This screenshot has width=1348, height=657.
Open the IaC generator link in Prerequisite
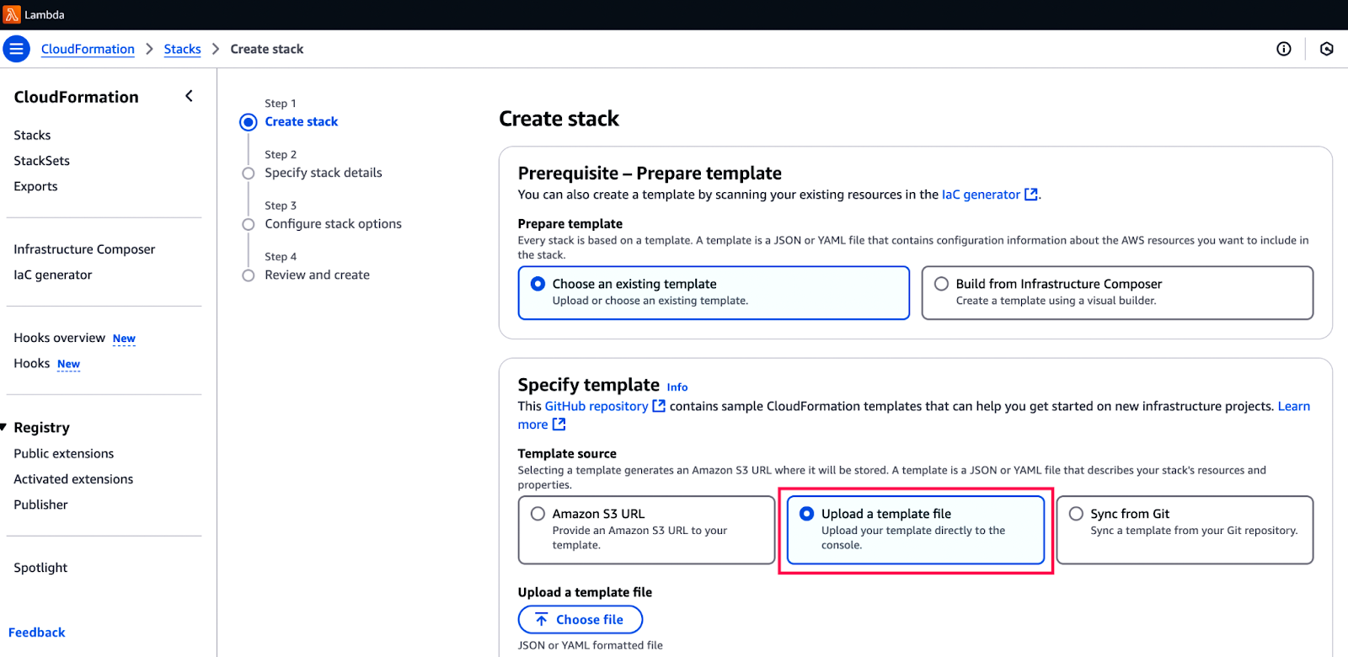tap(981, 195)
